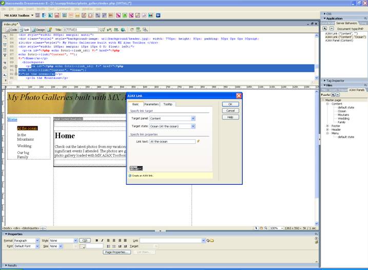
Task: Click the Bold formatting icon
Action: (x=96, y=240)
